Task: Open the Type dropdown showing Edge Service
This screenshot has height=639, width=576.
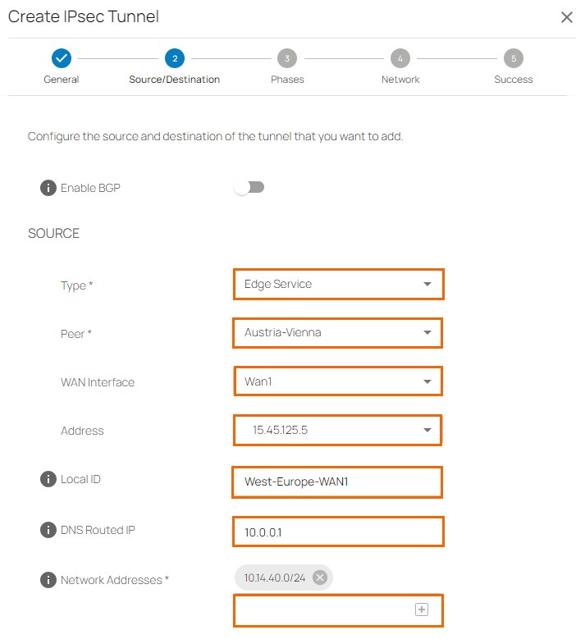Action: pos(337,284)
